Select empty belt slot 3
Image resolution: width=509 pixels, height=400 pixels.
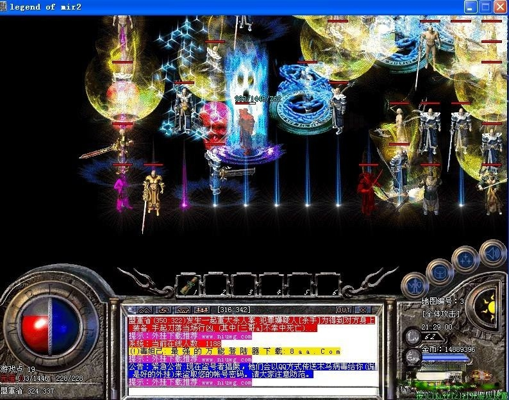click(x=244, y=285)
